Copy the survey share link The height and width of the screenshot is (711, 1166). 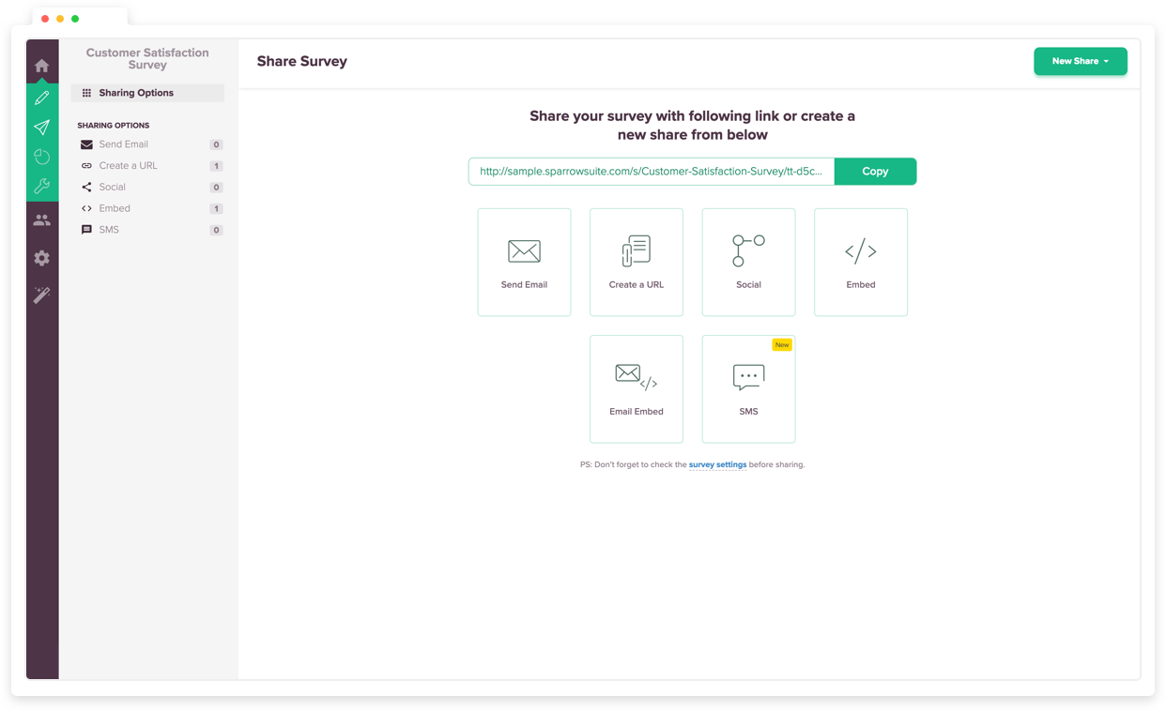click(875, 171)
